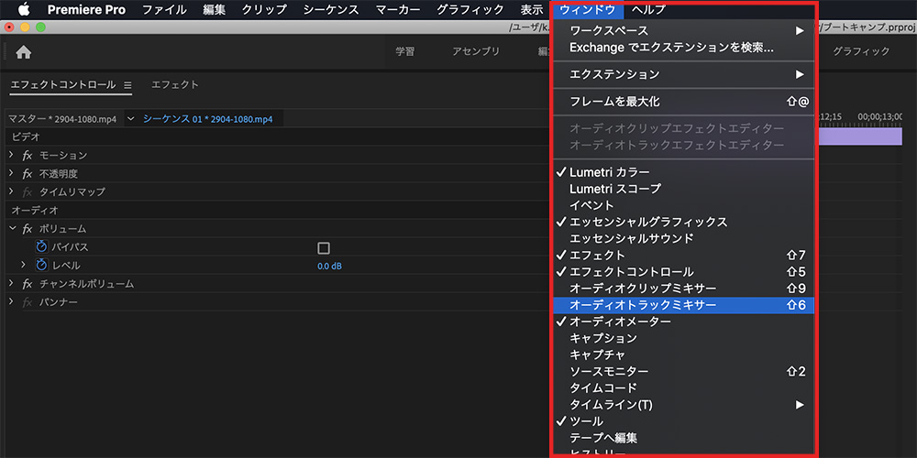Switch to アセンブリ workspace
The image size is (917, 458).
[x=476, y=51]
